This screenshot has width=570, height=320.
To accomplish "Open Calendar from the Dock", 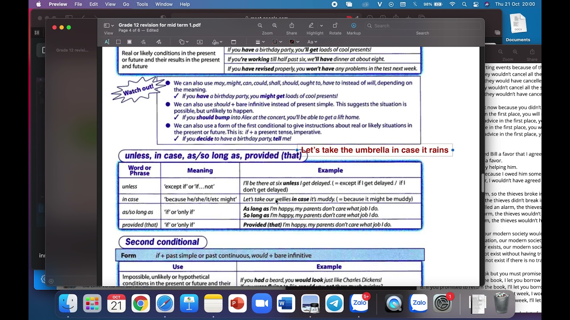I will (116, 304).
